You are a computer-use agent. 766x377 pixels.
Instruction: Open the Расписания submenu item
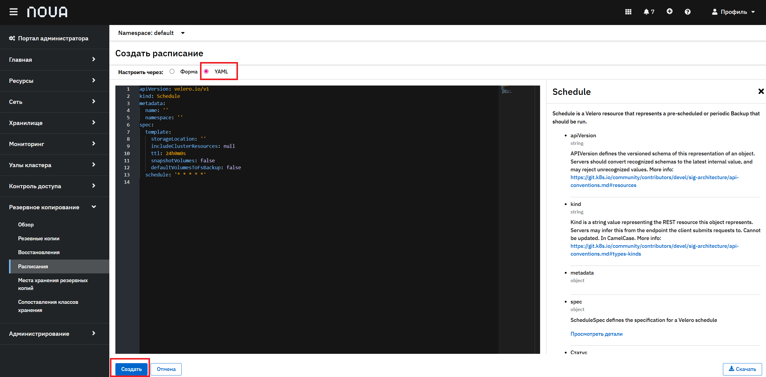[59, 266]
